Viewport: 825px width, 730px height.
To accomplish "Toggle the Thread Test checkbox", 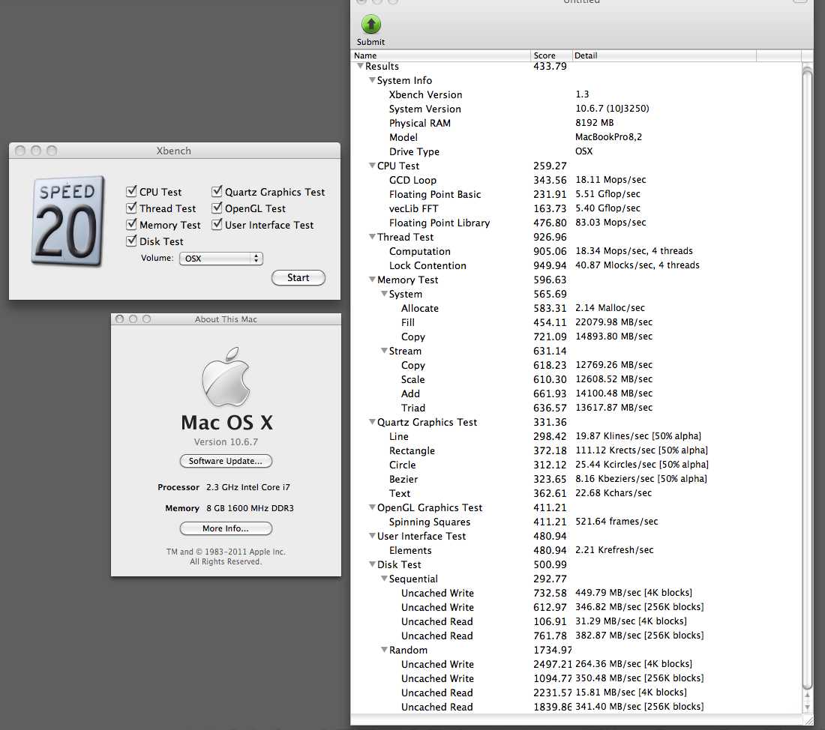I will click(x=131, y=208).
